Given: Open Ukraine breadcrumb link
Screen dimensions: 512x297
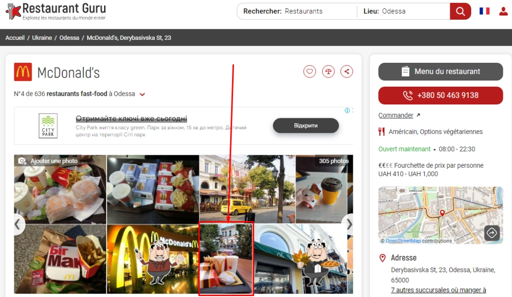Looking at the screenshot, I should [42, 38].
